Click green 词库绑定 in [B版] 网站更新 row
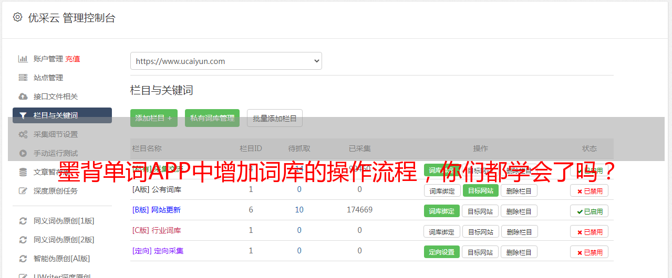Viewport: 672px width, 278px height. pyautogui.click(x=442, y=211)
